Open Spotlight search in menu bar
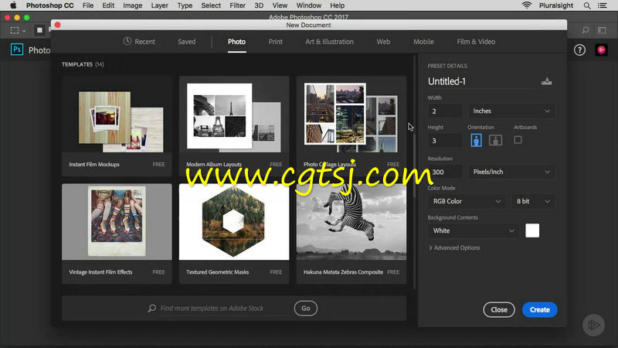 pyautogui.click(x=587, y=5)
